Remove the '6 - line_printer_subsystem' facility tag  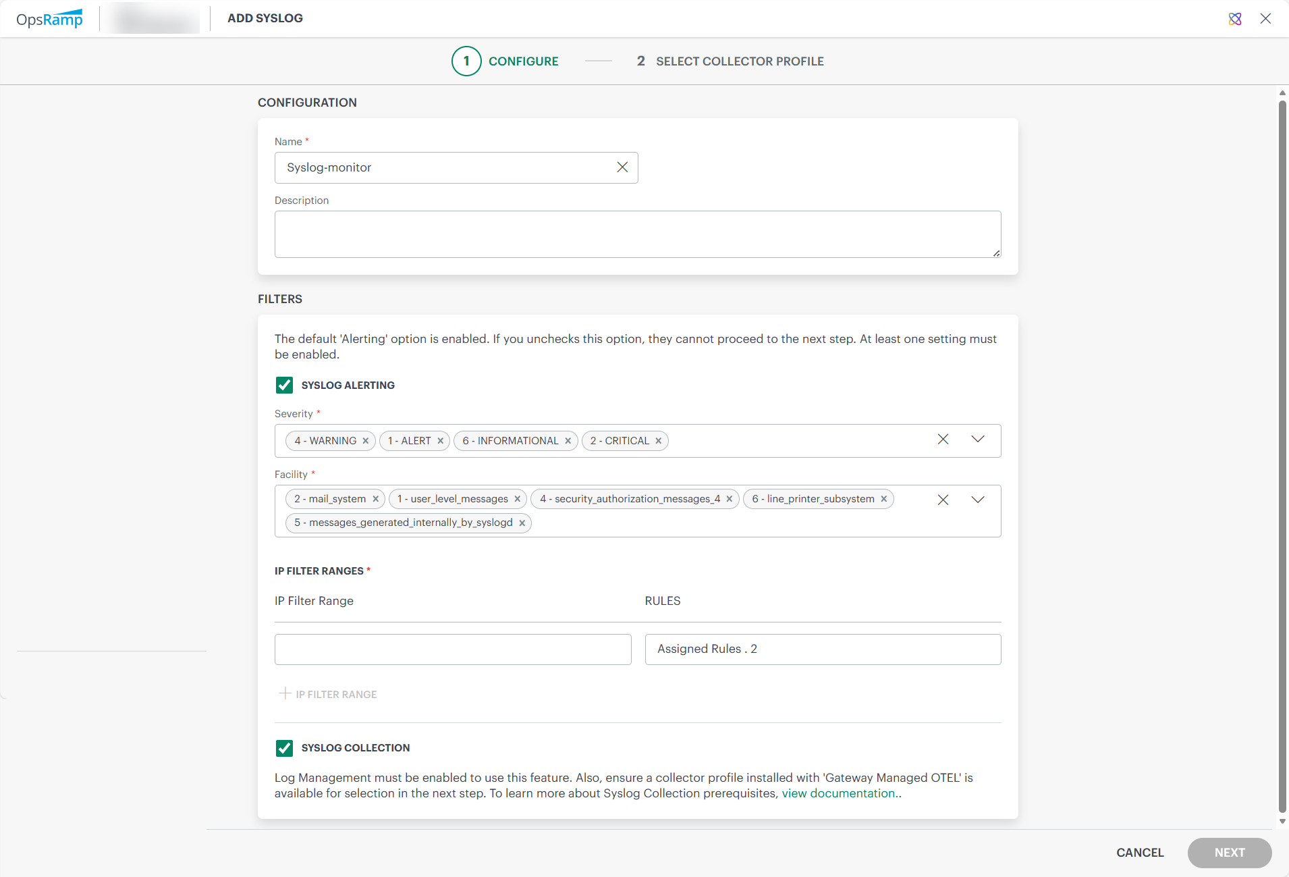(884, 499)
